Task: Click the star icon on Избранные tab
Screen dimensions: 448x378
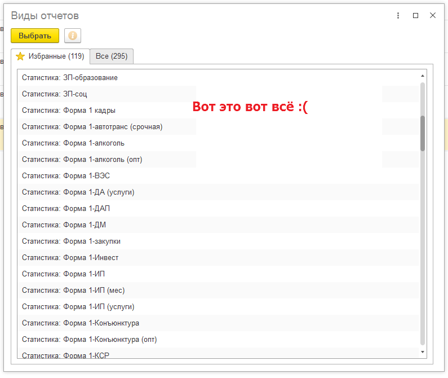Action: (x=20, y=56)
